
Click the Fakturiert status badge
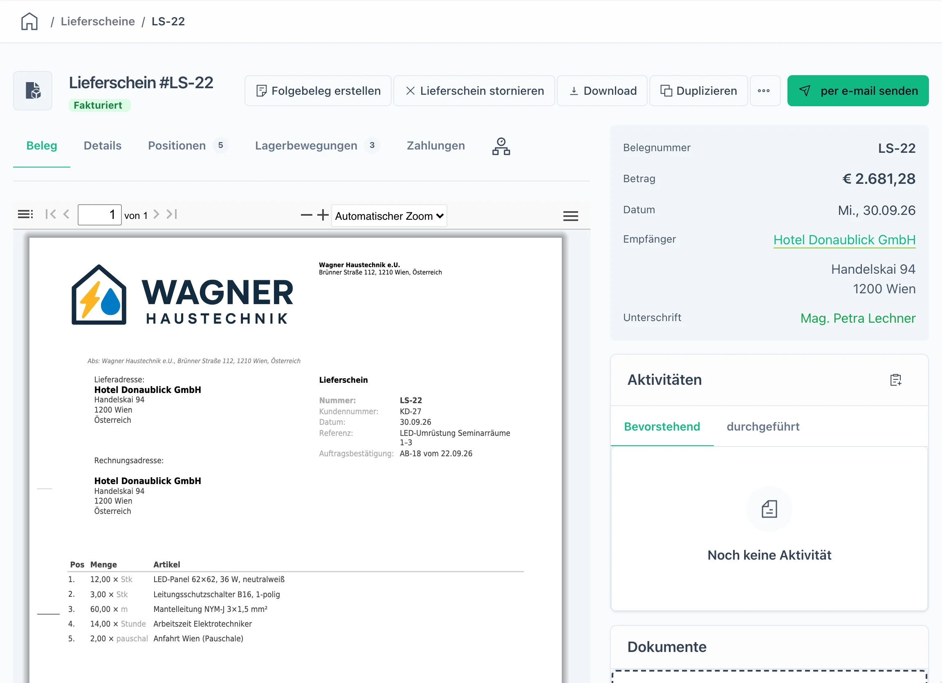(x=99, y=105)
